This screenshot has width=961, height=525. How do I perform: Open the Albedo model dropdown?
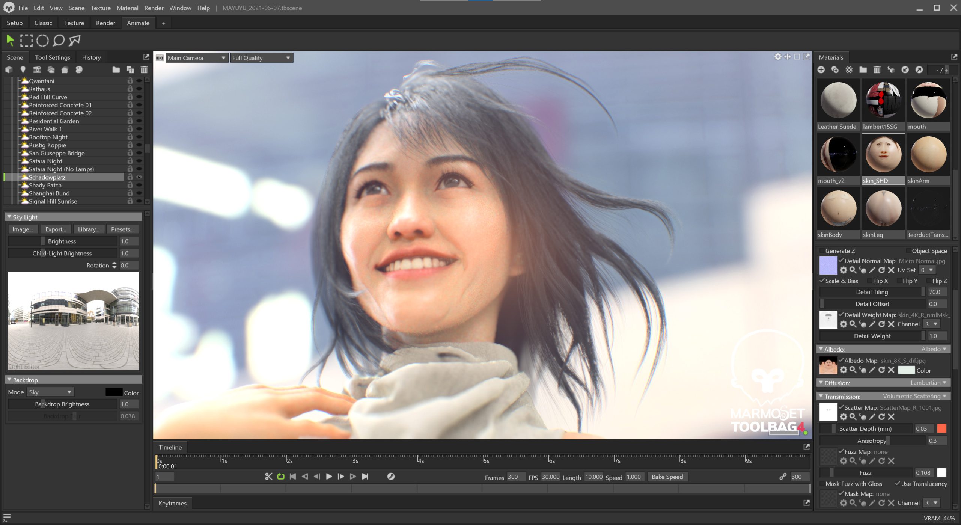[934, 349]
